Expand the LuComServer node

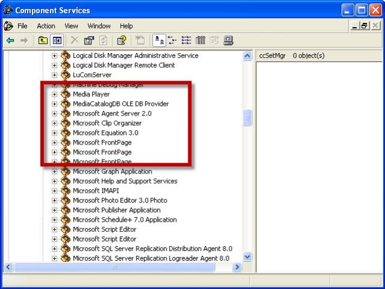coord(54,75)
